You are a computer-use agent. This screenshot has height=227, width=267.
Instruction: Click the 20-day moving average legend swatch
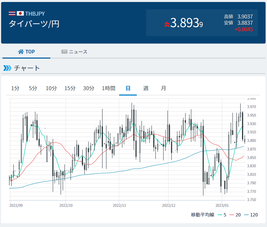tap(231, 215)
